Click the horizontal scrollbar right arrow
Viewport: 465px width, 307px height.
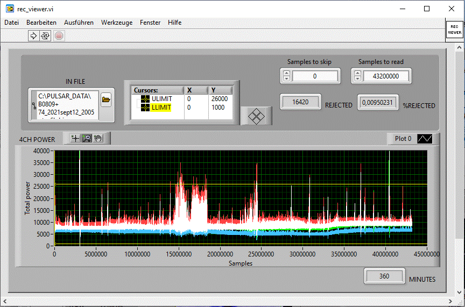pyautogui.click(x=451, y=302)
